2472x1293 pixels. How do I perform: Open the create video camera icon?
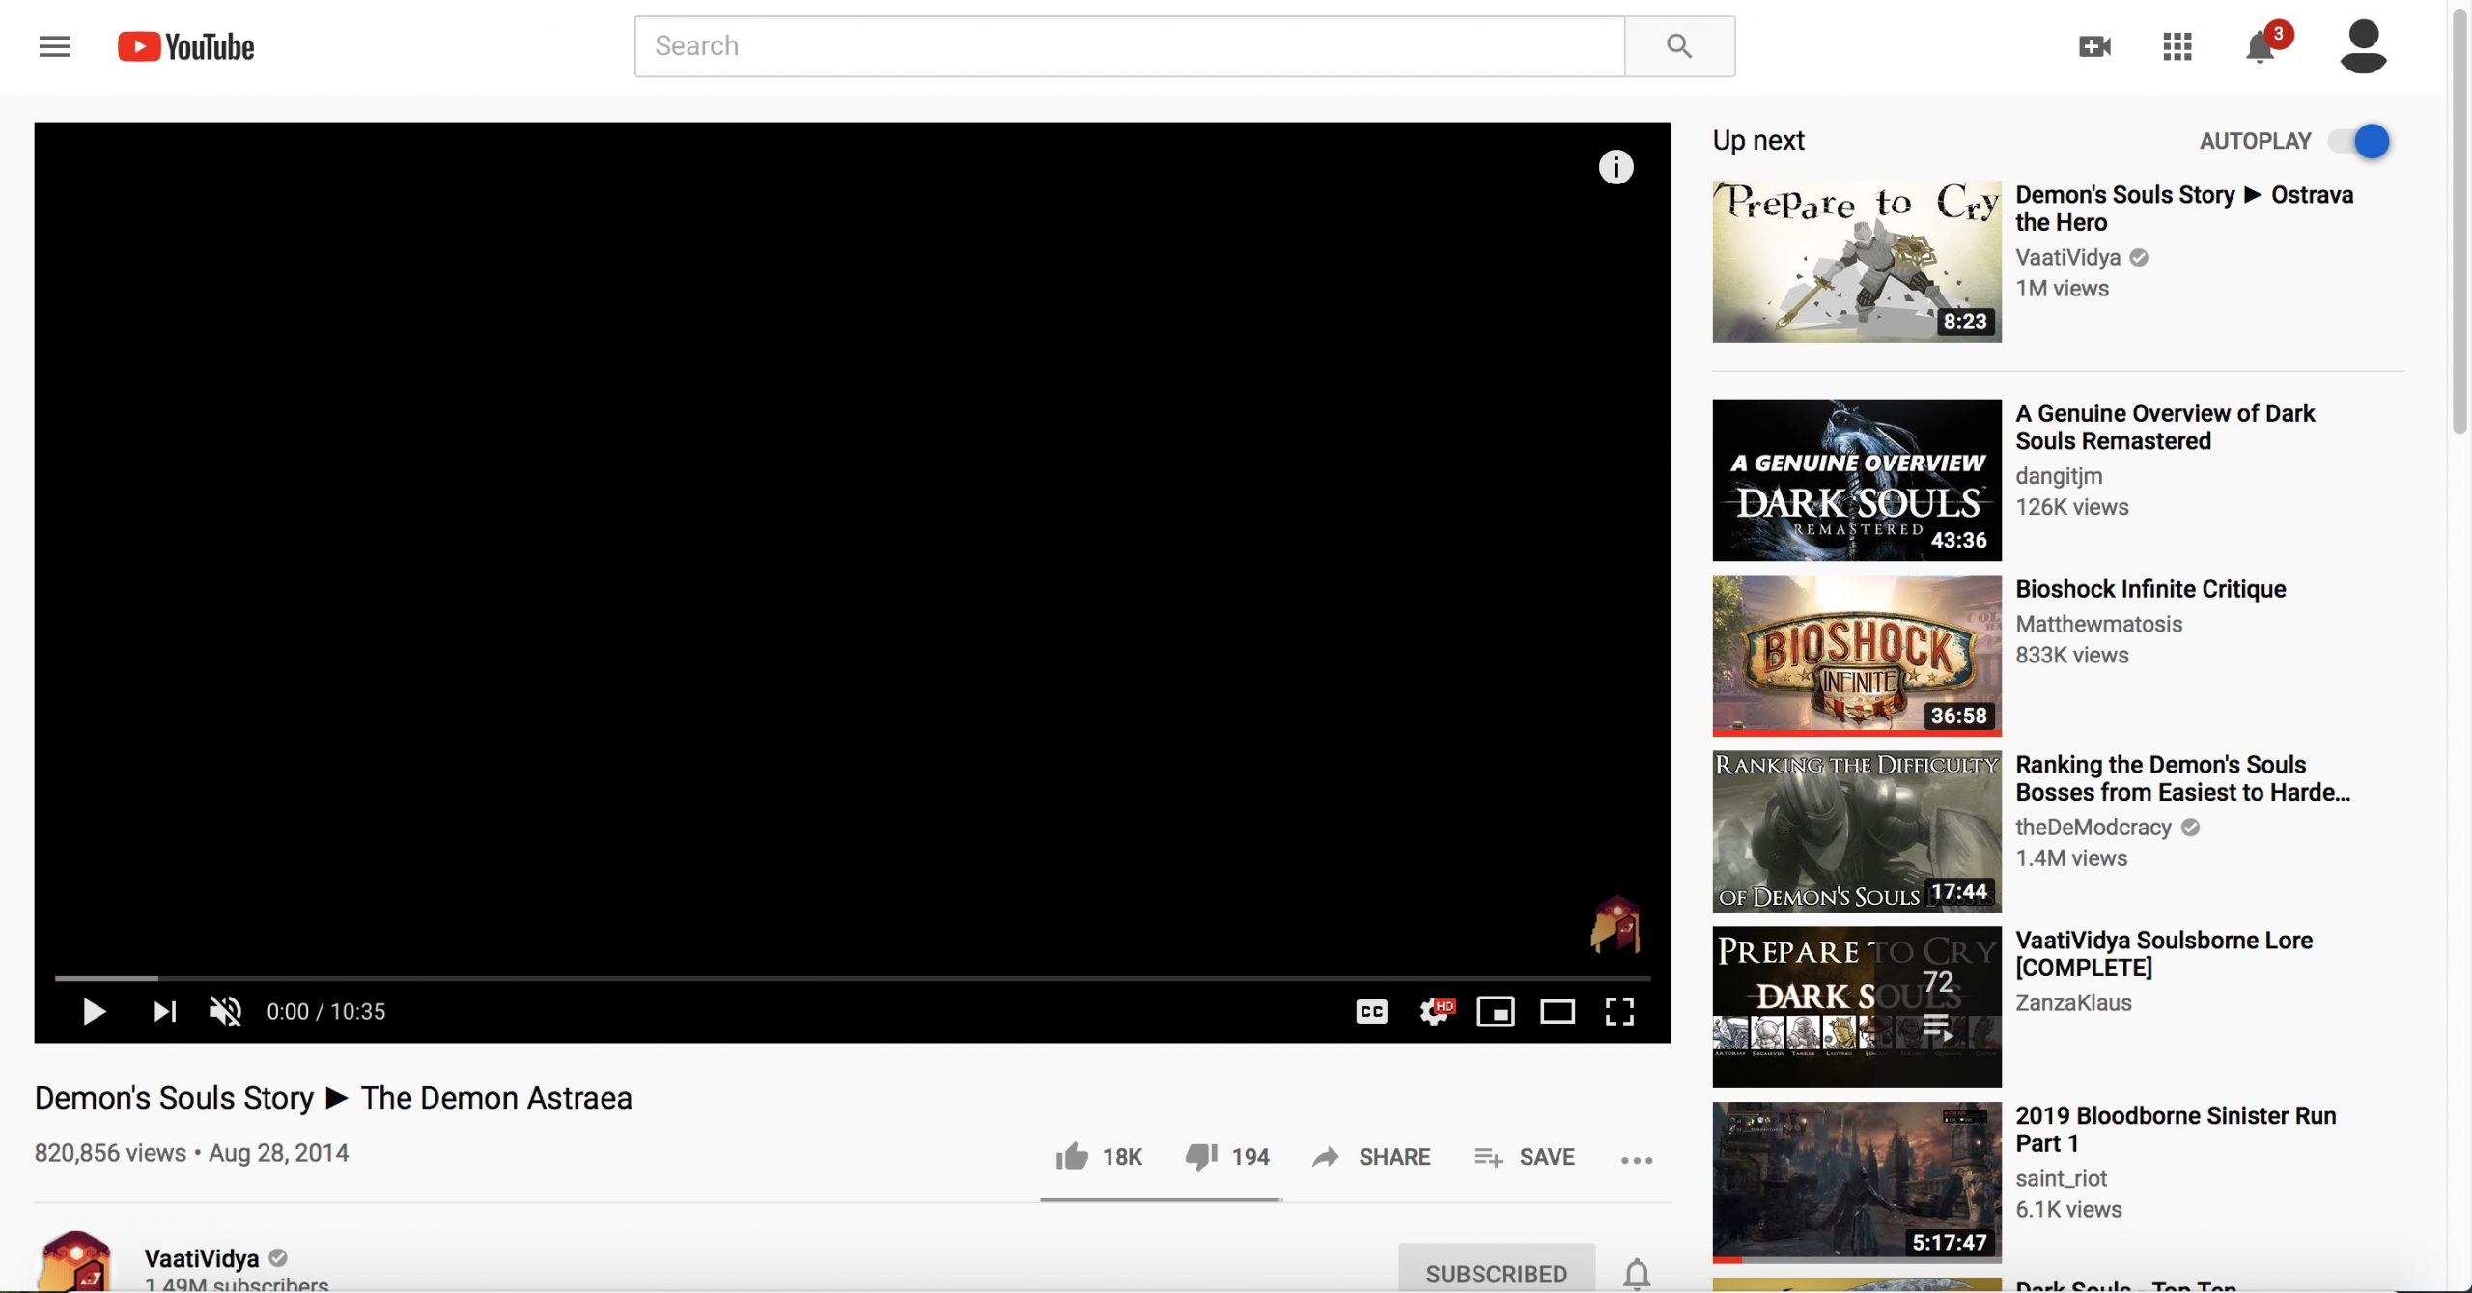[2094, 46]
